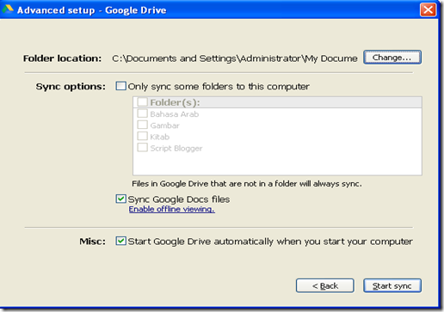444x312 pixels.
Task: Click the Start sync button
Action: [392, 285]
